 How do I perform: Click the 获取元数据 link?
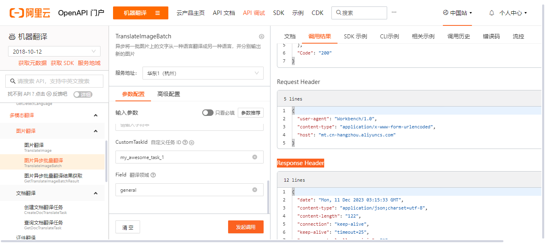32,63
